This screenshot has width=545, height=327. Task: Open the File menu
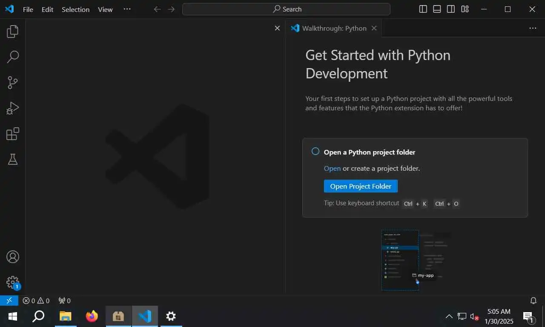click(x=28, y=9)
